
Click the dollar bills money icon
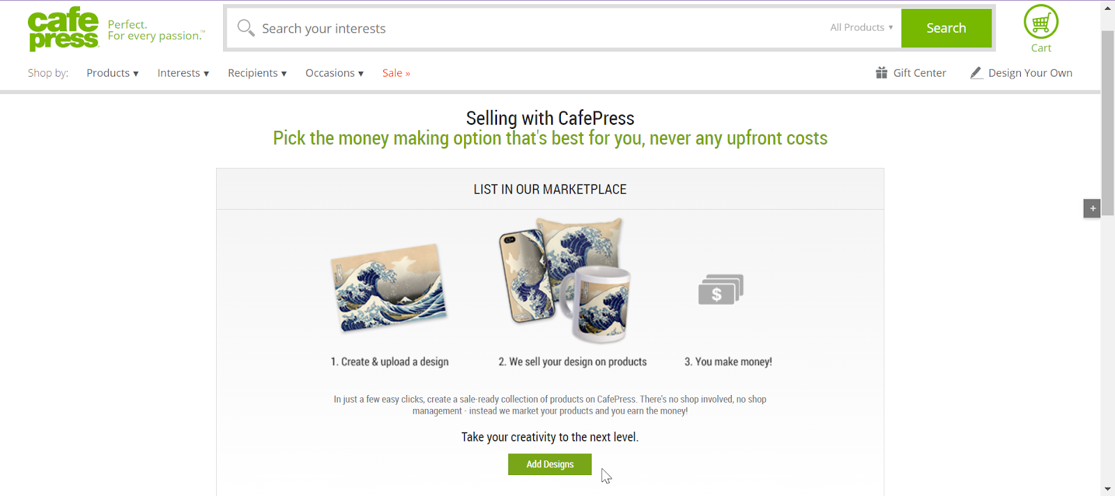click(x=721, y=289)
